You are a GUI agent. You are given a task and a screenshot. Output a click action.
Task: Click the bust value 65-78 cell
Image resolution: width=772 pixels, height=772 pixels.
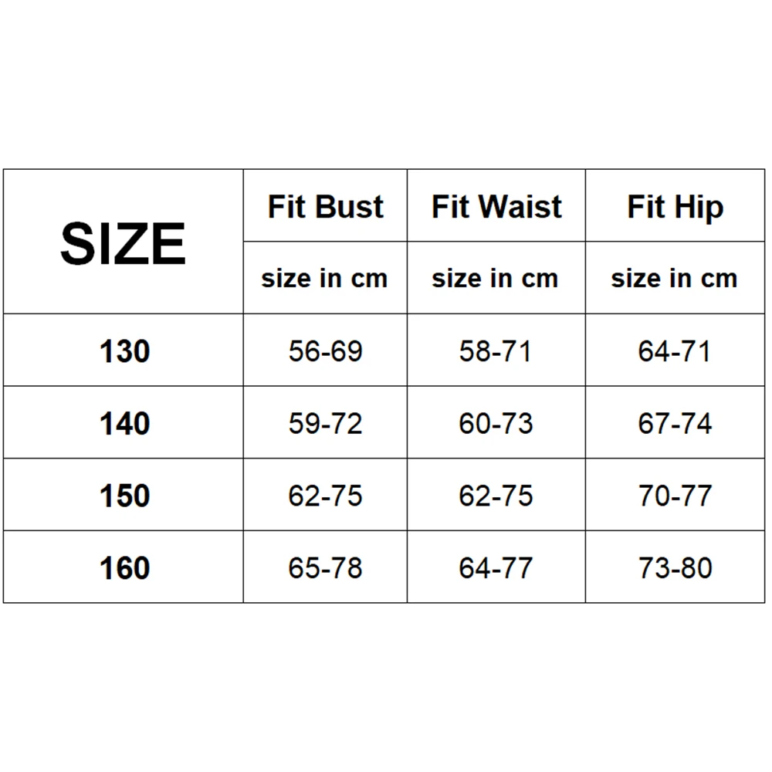(x=325, y=568)
